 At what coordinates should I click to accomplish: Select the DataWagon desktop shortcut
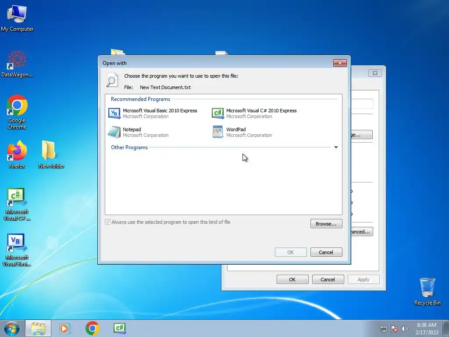tap(17, 64)
